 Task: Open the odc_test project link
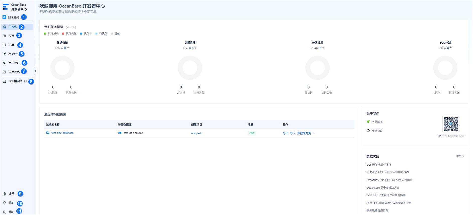pyautogui.click(x=196, y=133)
